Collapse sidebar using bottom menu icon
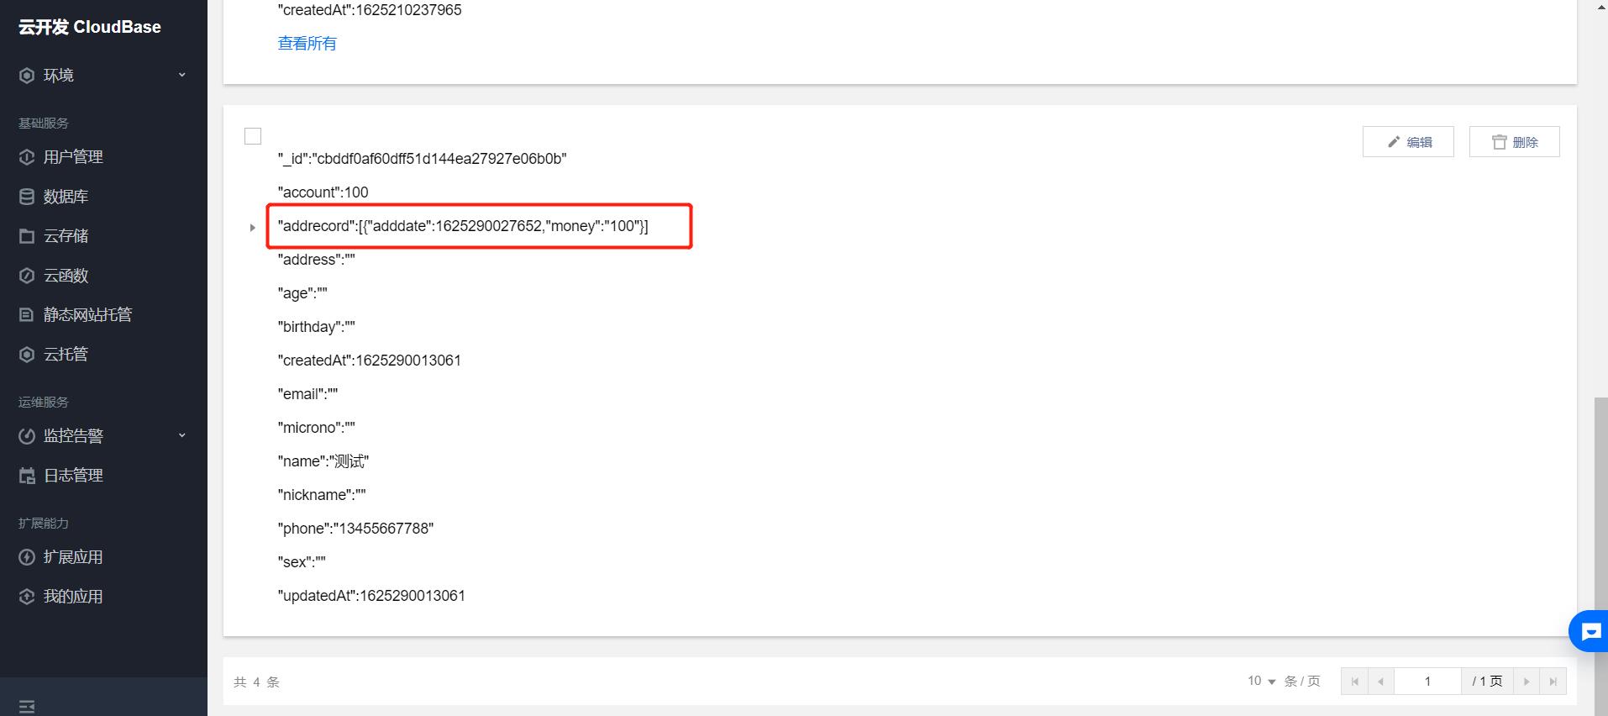The width and height of the screenshot is (1608, 716). coord(27,707)
